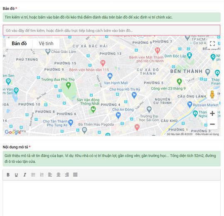Align text left in editor
This screenshot has width=224, height=216.
(x=50, y=174)
